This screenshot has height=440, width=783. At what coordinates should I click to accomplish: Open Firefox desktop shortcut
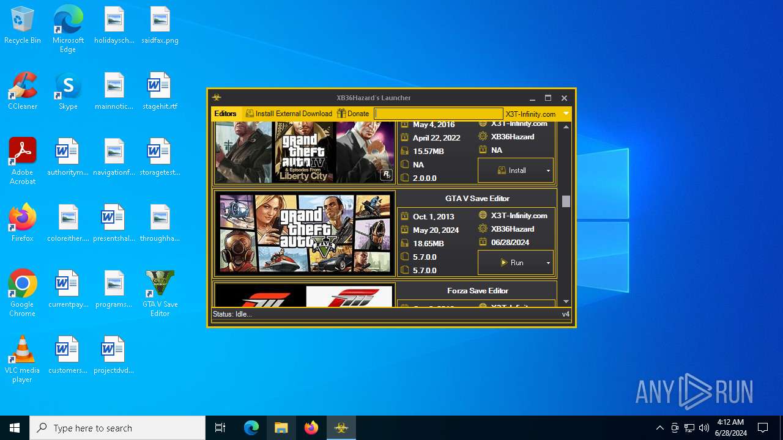tap(23, 224)
